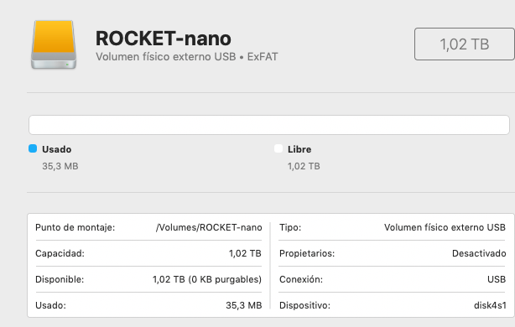
Task: Click the white Libre legend swatch
Action: tap(278, 148)
